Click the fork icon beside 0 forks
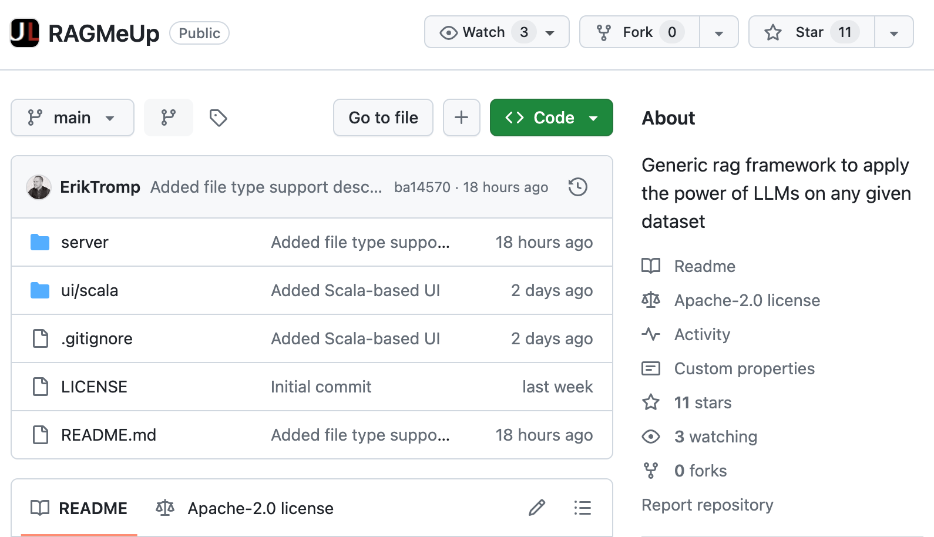This screenshot has height=537, width=934. pyautogui.click(x=651, y=471)
